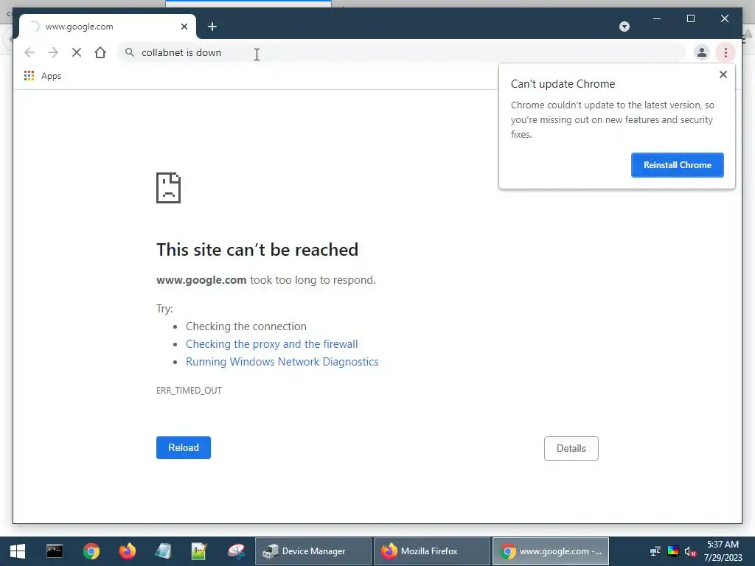The height and width of the screenshot is (566, 755).
Task: Minimize the Chrome window
Action: (x=657, y=18)
